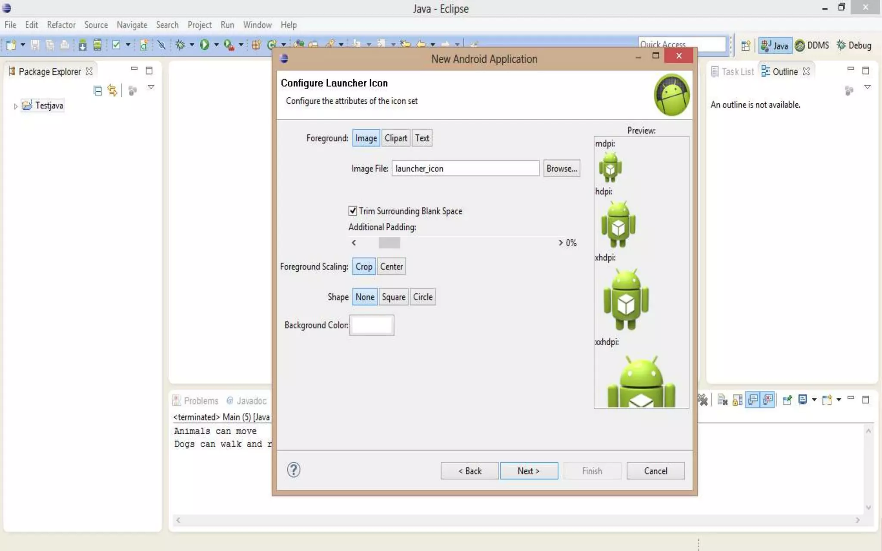Screen dimensions: 882x551
Task: Click the Quick Access search field
Action: point(682,44)
